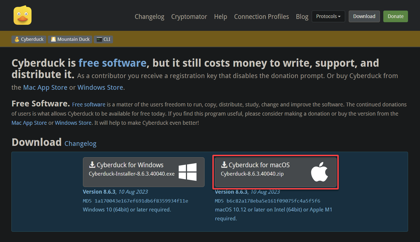Click the "Download" section heading

[36, 142]
